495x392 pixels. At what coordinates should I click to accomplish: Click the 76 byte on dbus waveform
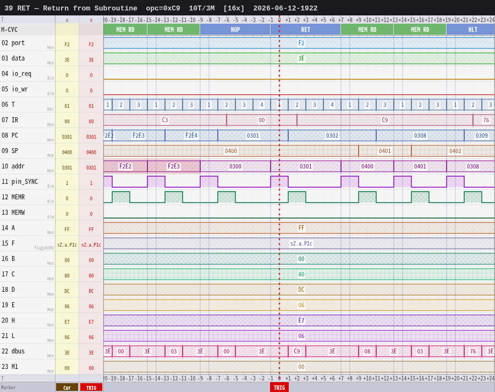(473, 352)
